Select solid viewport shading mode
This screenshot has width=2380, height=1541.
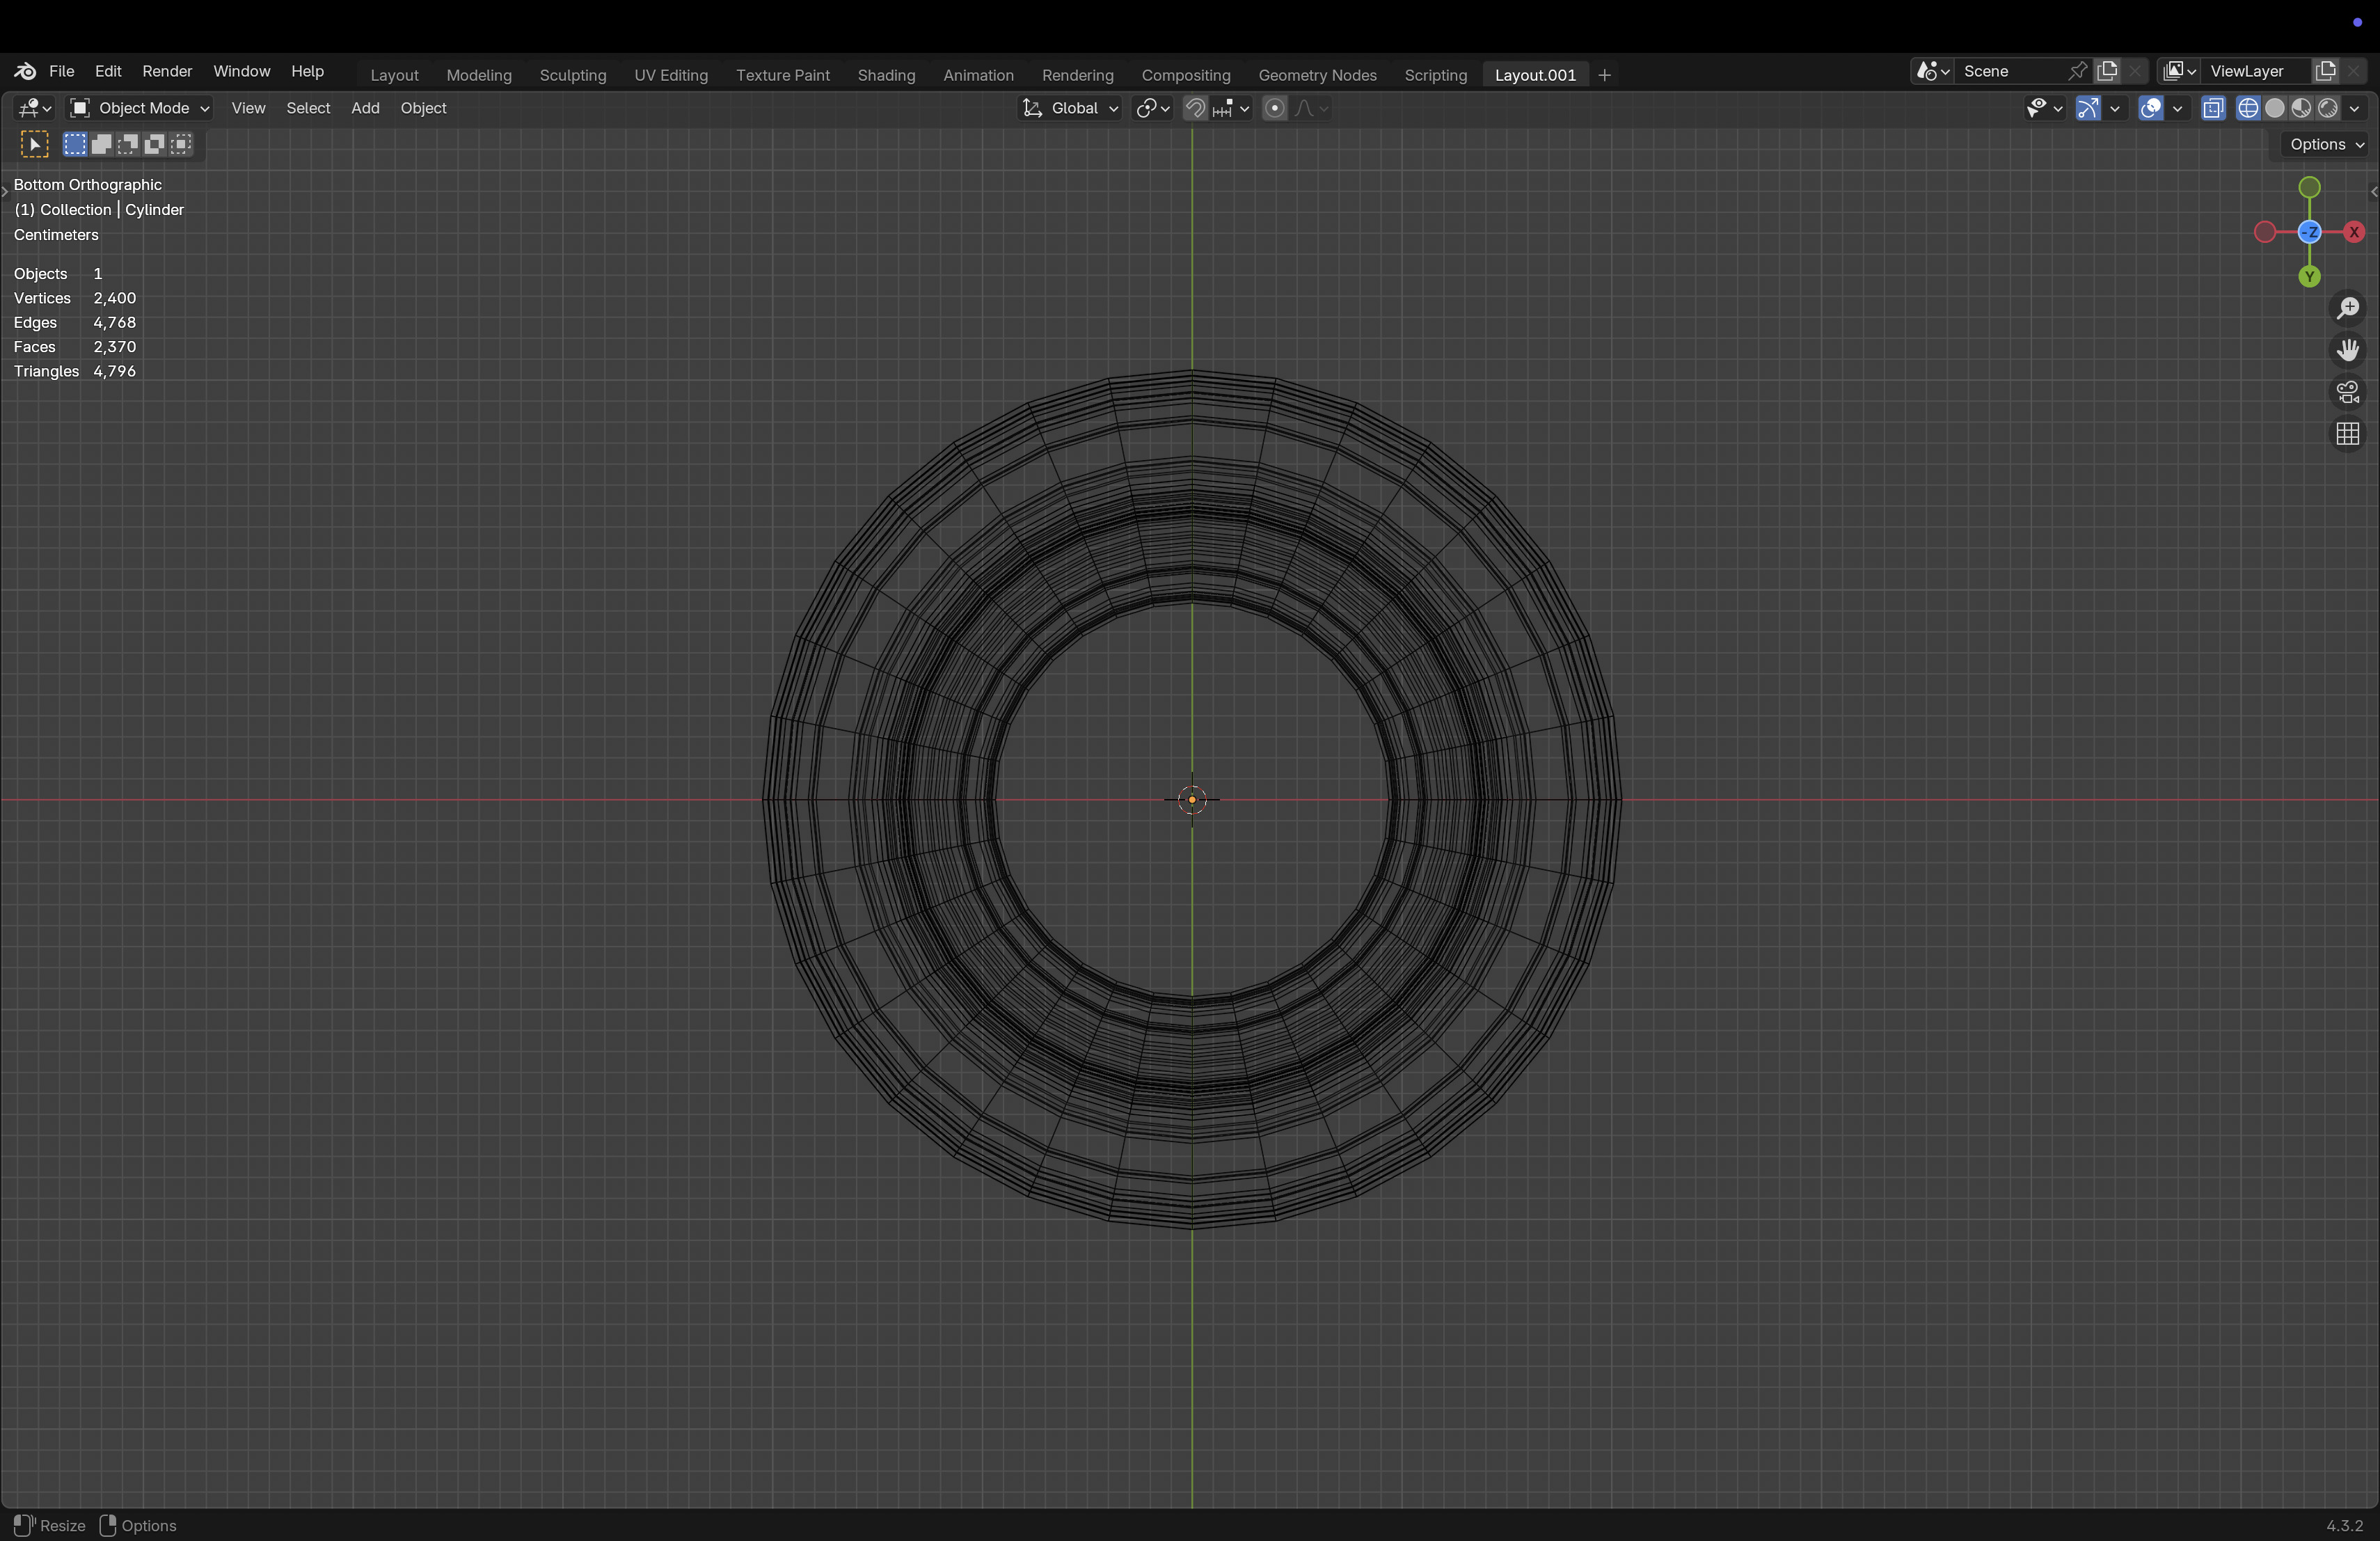(x=2274, y=108)
